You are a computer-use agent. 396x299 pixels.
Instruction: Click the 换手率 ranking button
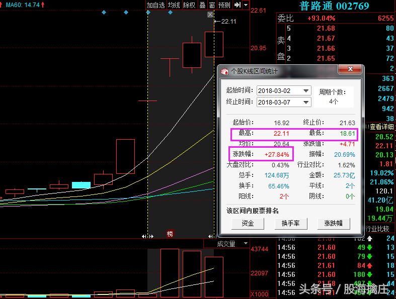[291, 223]
